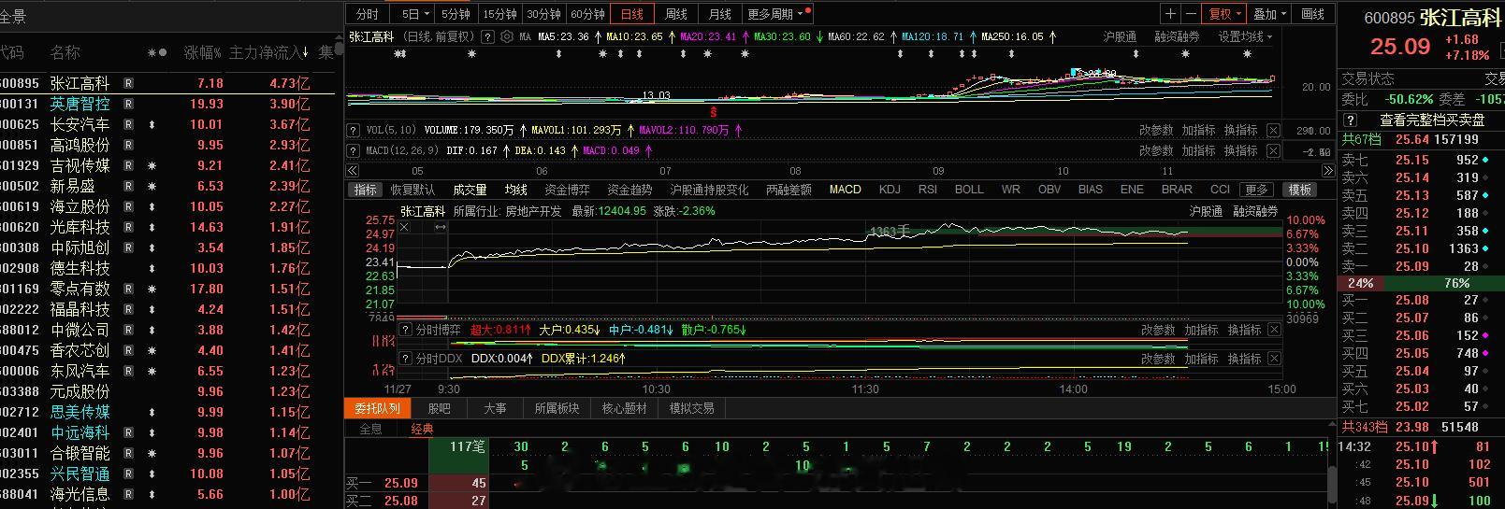Switch to the KDJ indicator tab
This screenshot has width=1505, height=509.
click(x=890, y=190)
